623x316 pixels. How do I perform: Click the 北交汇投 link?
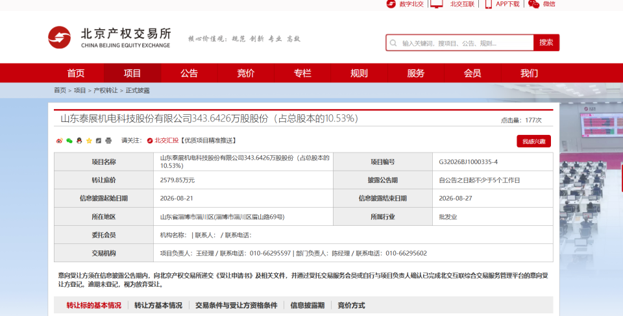click(167, 140)
